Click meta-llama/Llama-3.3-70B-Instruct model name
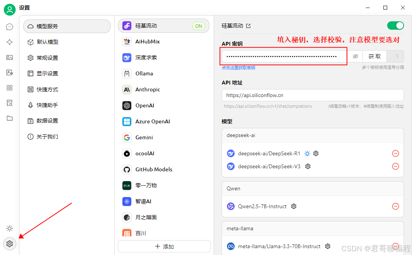 click(279, 246)
